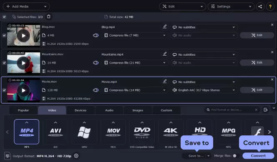The width and height of the screenshot is (277, 162).
Task: Remove Movie.mov from the list
Action: coord(272,79)
